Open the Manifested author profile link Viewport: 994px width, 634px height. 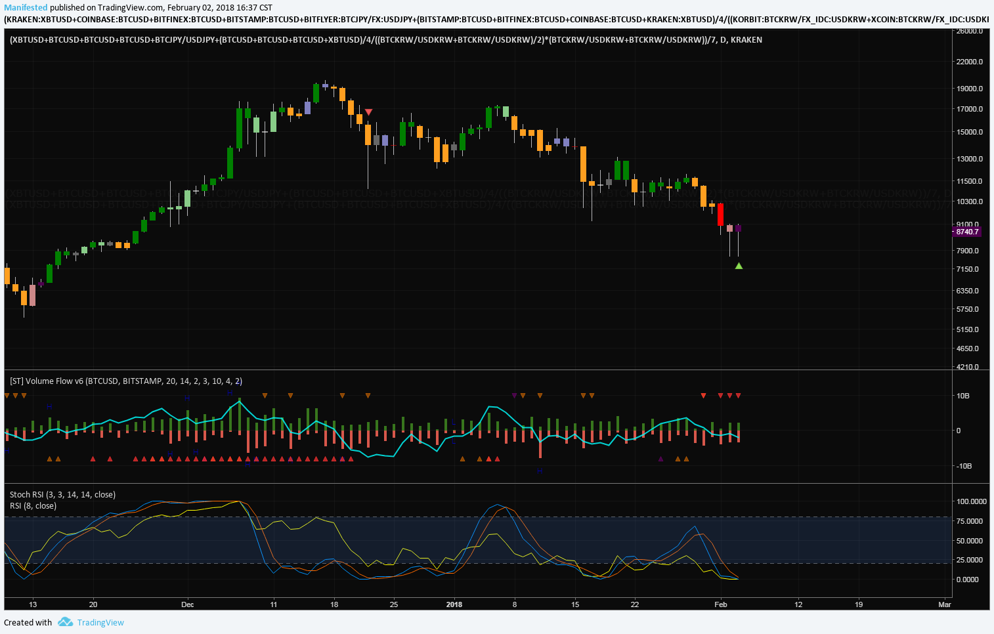coord(26,8)
